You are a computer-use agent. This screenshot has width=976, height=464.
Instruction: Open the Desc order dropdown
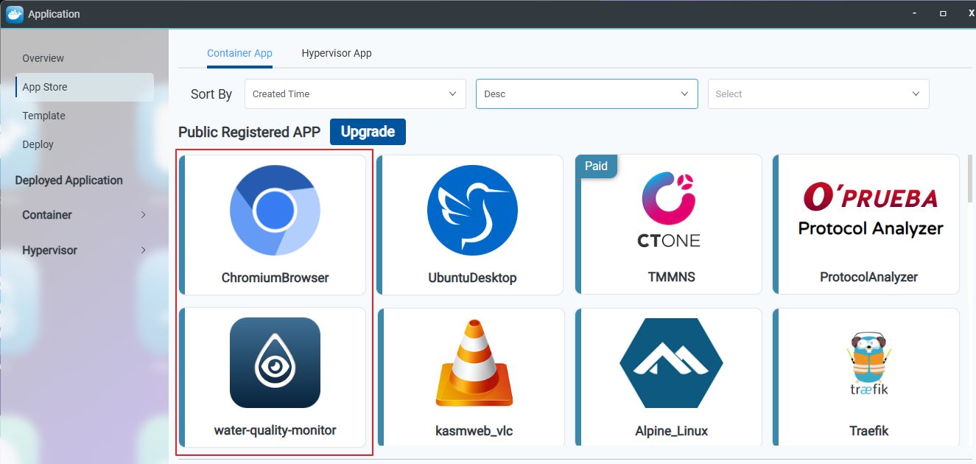click(x=587, y=94)
